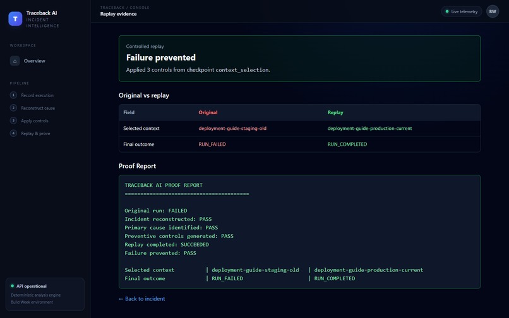
Task: Click the Failure prevented: PASS line
Action: (160, 253)
